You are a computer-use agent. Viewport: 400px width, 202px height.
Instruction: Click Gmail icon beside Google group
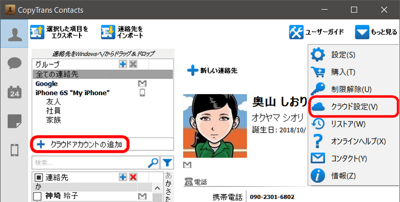click(x=143, y=83)
